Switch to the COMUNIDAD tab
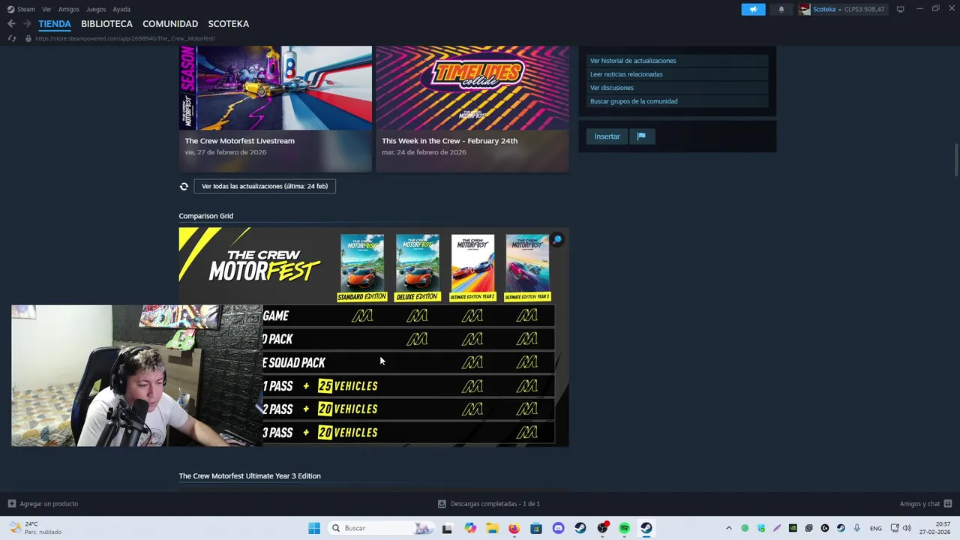Screen dimensions: 960x540 click(x=170, y=24)
